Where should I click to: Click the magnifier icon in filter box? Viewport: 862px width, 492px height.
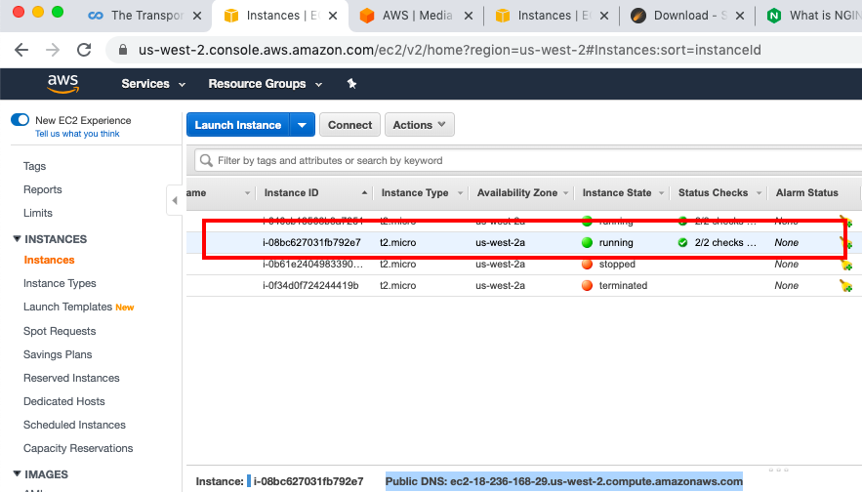pyautogui.click(x=206, y=160)
